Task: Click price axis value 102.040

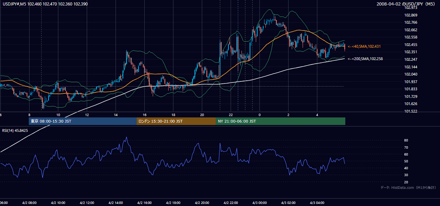Action: click(x=411, y=74)
